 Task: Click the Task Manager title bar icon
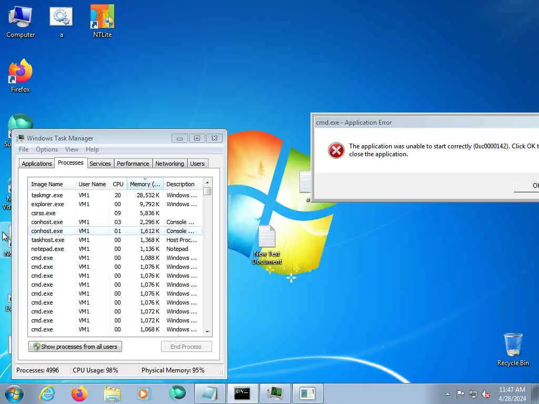21,138
